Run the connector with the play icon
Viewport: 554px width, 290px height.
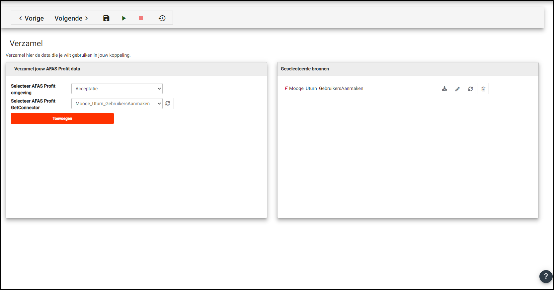click(x=124, y=18)
